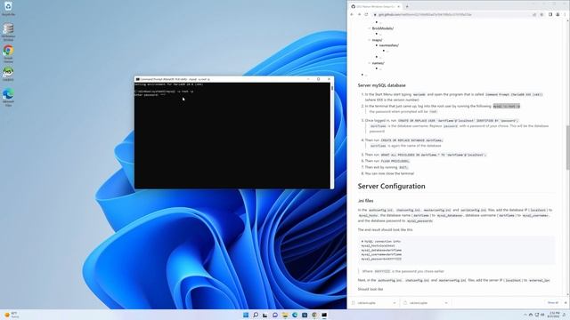Click the 'GRANT ALL PRIVILEGES' command text
Screen dimensions: 570x320
[x=434, y=155]
